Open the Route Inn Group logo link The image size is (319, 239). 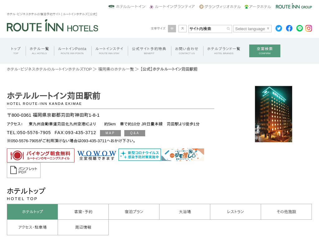[294, 6]
